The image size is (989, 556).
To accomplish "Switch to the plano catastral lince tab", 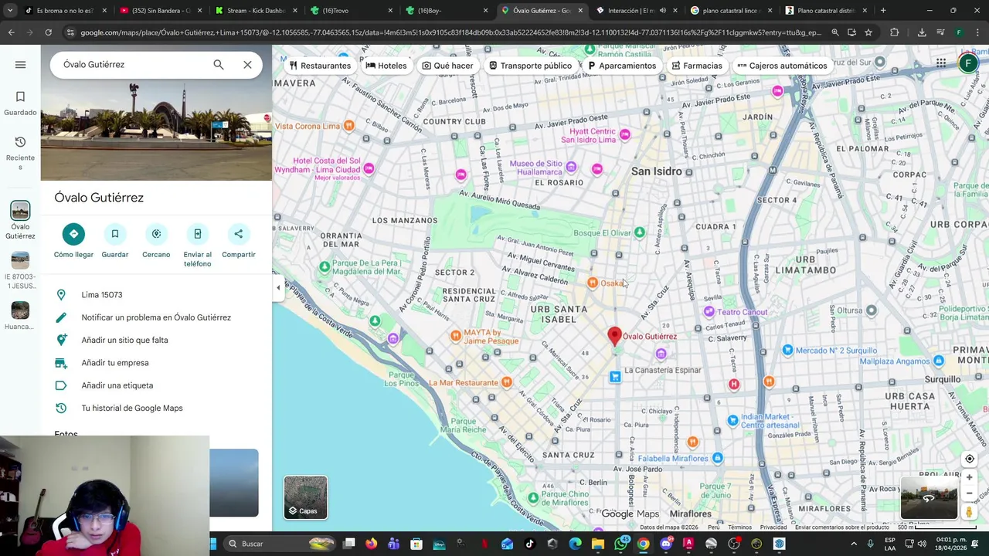I will click(x=730, y=11).
